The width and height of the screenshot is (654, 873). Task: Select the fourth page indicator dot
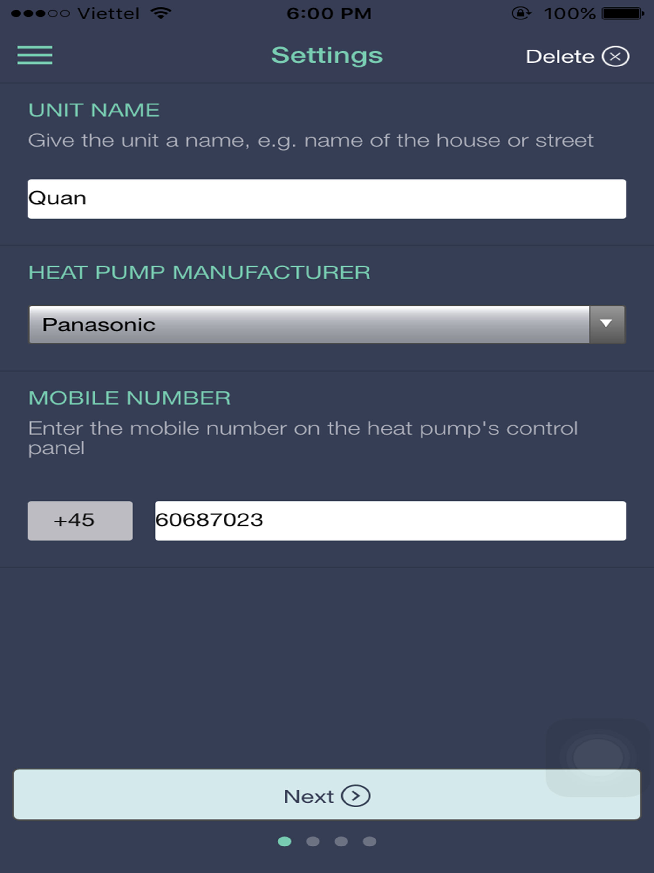369,842
